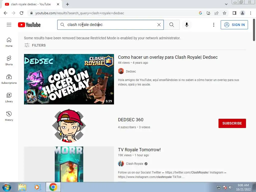Open the Dedsec channel name link
The height and width of the screenshot is (192, 256).
click(131, 71)
